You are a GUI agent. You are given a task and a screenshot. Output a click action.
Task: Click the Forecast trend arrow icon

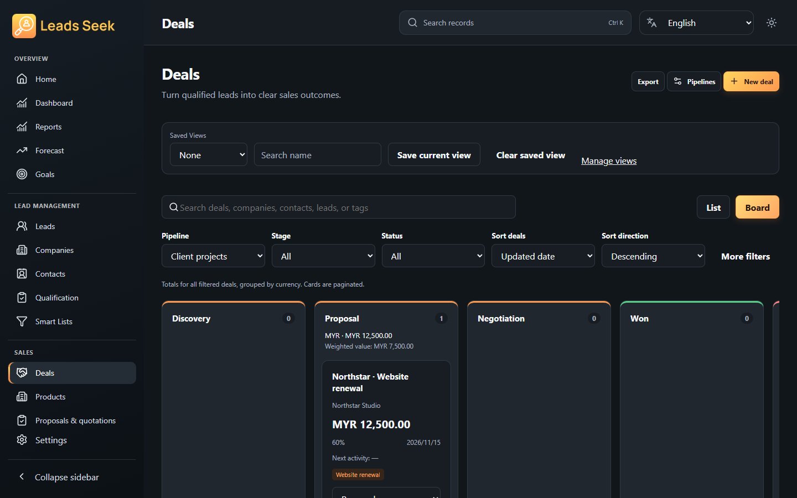[22, 151]
